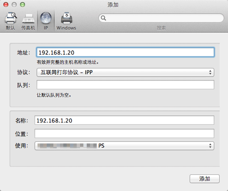This screenshot has width=228, height=191.
Task: Click the hint text 有效并完整的主机名称或地址
Action: pyautogui.click(x=67, y=62)
